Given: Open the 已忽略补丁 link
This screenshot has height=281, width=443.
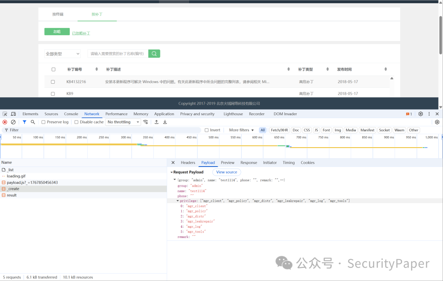Looking at the screenshot, I should coord(81,33).
